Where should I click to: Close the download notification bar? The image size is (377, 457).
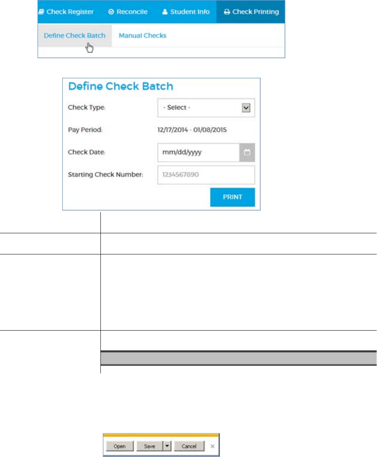pyautogui.click(x=212, y=446)
